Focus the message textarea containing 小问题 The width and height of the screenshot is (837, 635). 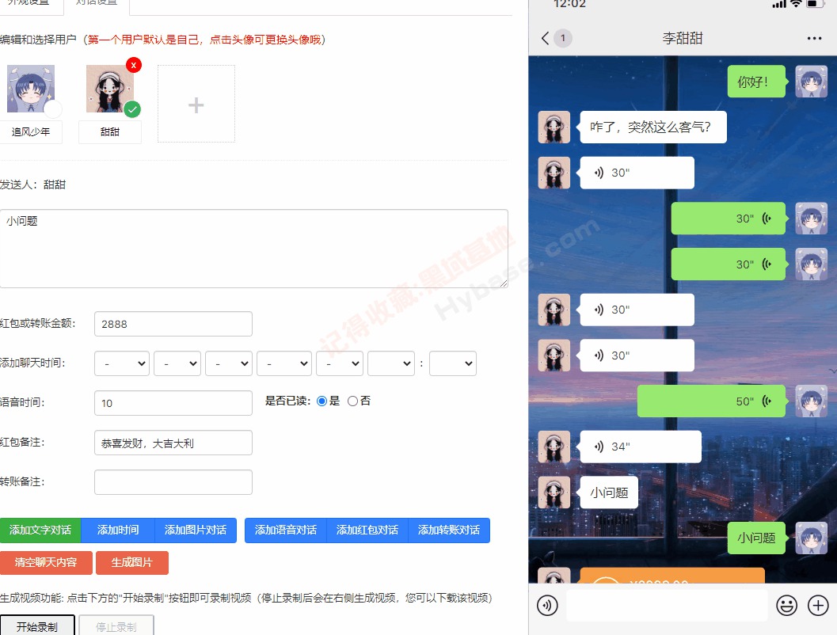coord(253,249)
